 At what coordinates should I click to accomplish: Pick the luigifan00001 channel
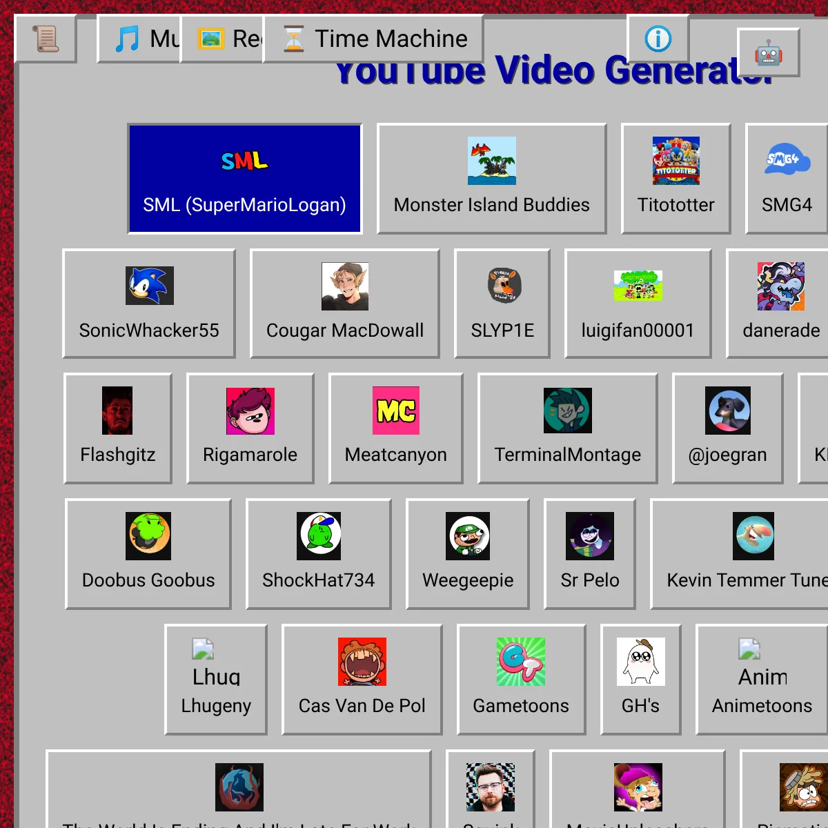[x=638, y=304]
